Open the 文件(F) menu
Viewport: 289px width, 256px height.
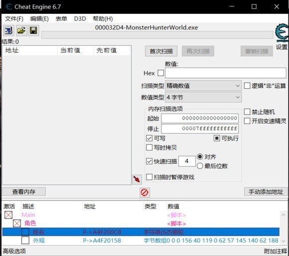pyautogui.click(x=14, y=19)
